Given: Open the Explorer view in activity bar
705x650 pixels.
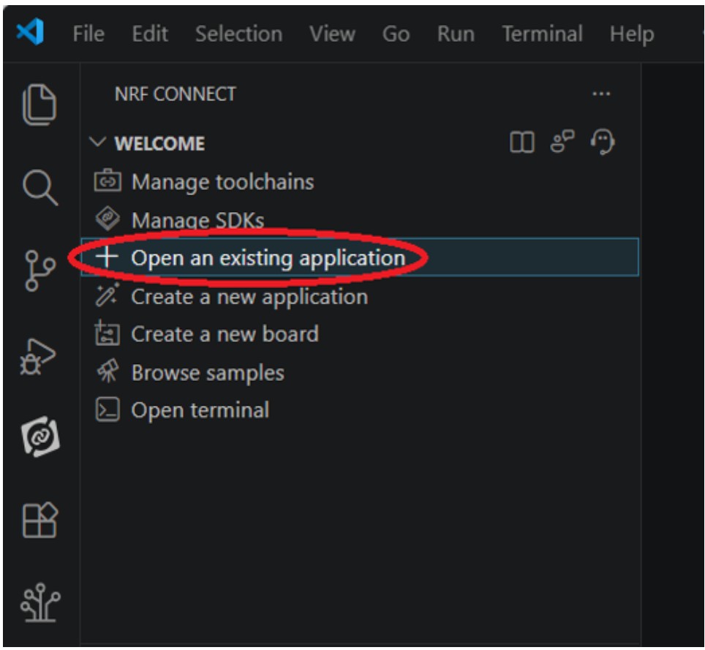Looking at the screenshot, I should coord(39,105).
